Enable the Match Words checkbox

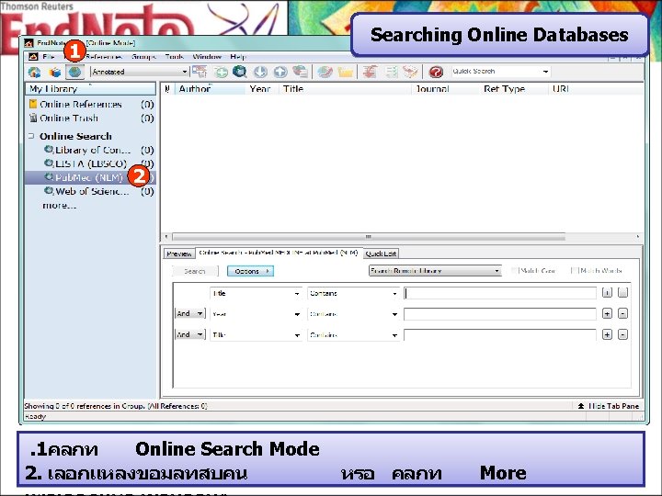[574, 271]
